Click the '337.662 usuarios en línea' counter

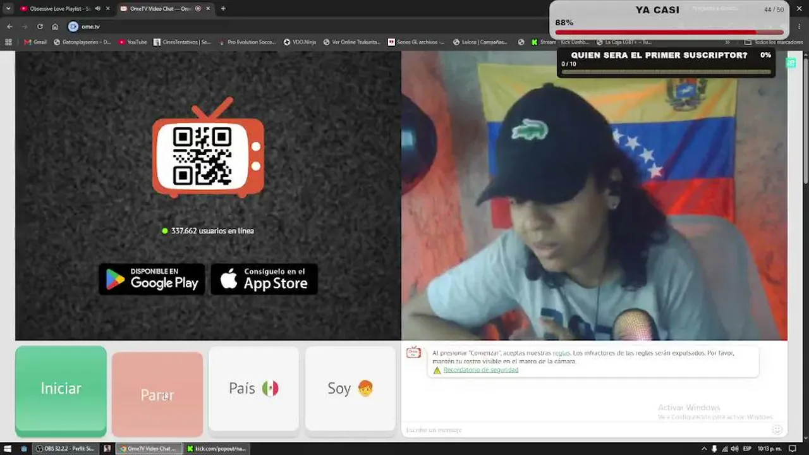pos(208,231)
